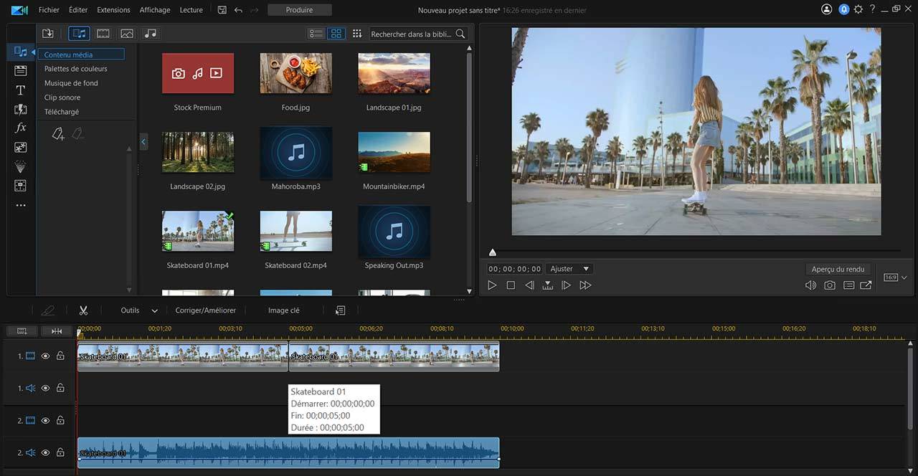
Task: Click the scissors split tool
Action: coord(83,310)
